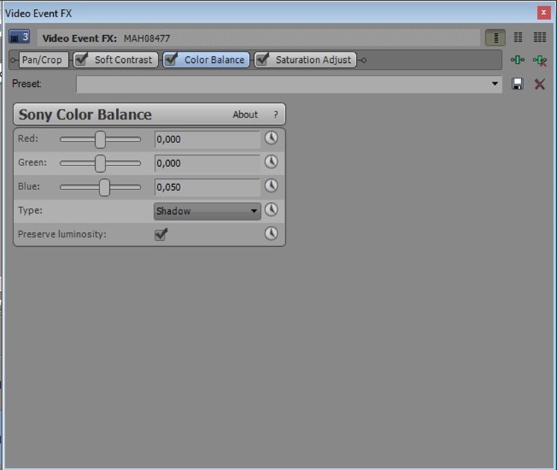Open the Pan/Crop tab
The height and width of the screenshot is (470, 557).
tap(43, 60)
